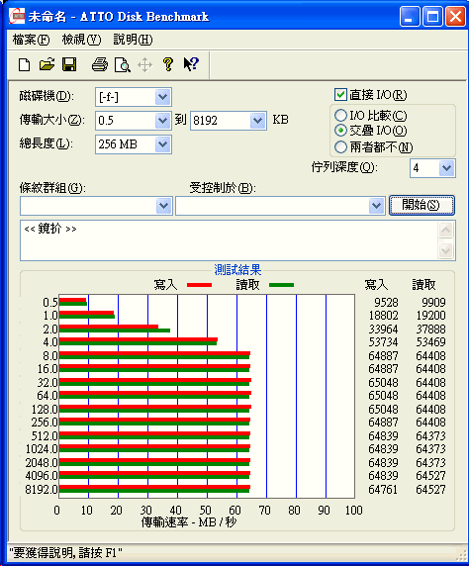The height and width of the screenshot is (566, 469).
Task: Click the read value 53469
Action: [x=430, y=341]
